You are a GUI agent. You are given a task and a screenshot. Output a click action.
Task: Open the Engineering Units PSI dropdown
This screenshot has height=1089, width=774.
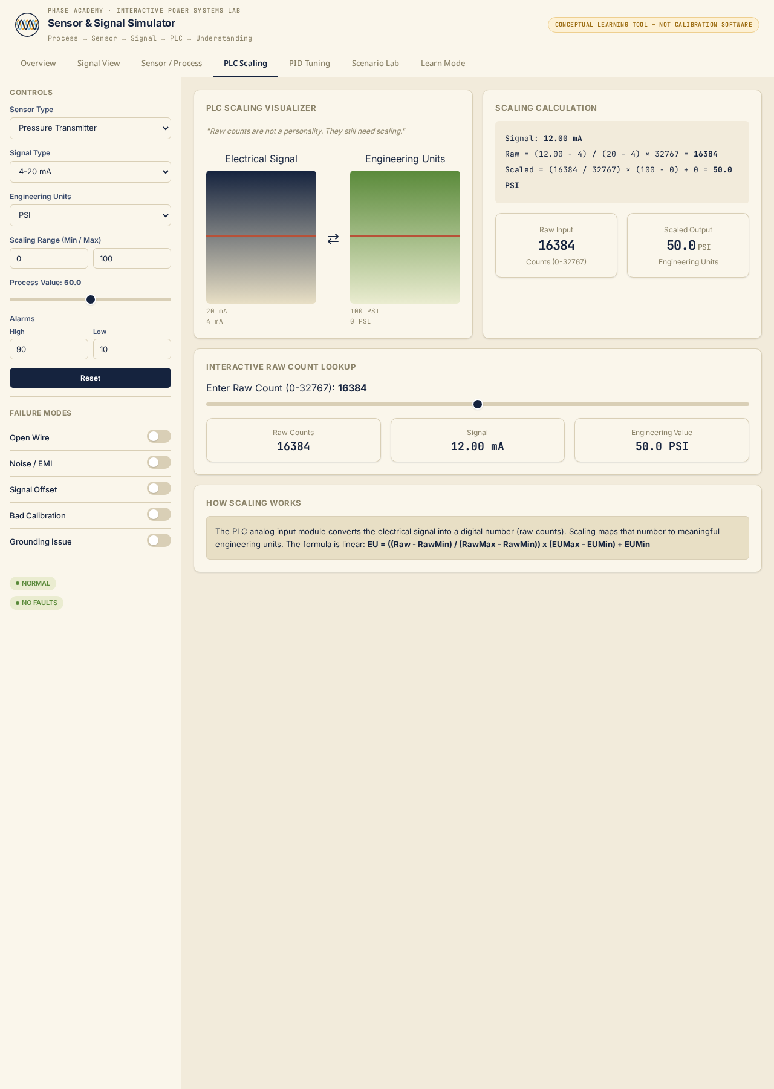[x=90, y=215]
